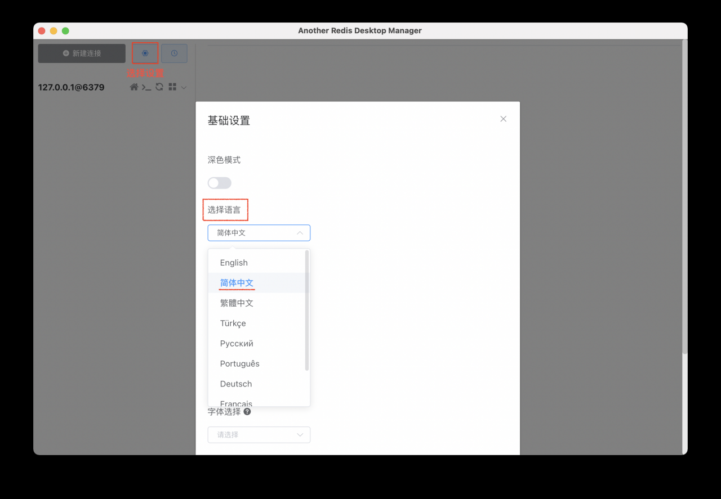Click the 新建连接 button
Screen dimensions: 721x499
81,53
